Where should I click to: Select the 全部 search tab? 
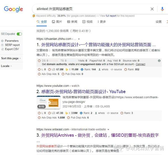tap(42, 22)
